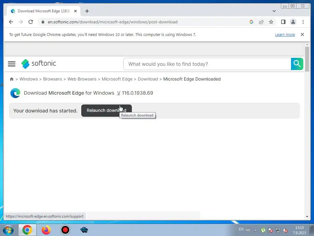This screenshot has width=314, height=236.
Task: Open a new tab
Action: coord(87,11)
